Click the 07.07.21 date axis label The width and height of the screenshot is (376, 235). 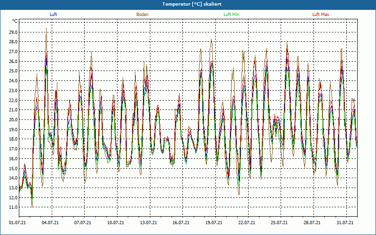tap(83, 223)
